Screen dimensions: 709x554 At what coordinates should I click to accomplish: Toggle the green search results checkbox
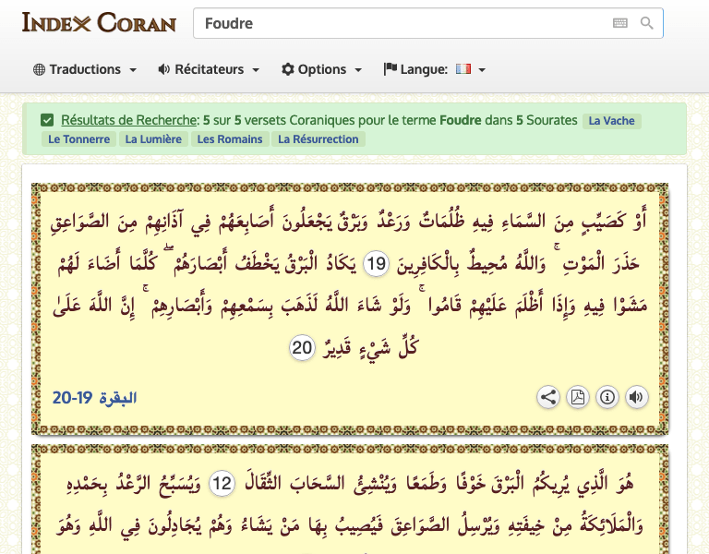(x=47, y=120)
